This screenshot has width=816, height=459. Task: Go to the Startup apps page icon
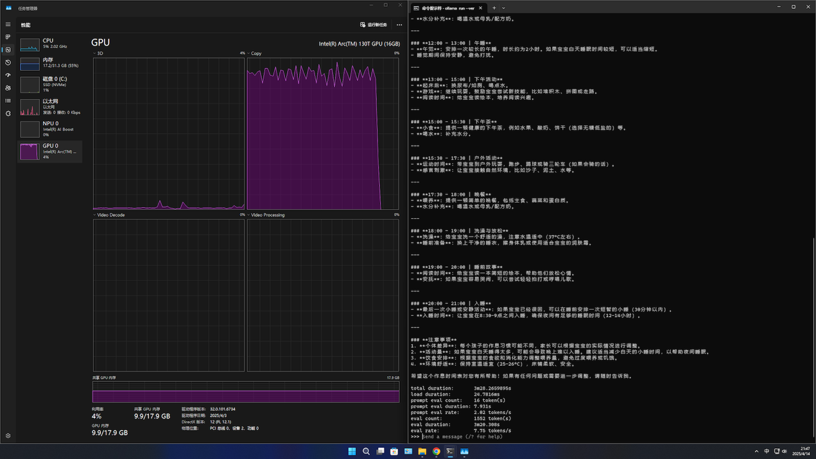coord(8,75)
